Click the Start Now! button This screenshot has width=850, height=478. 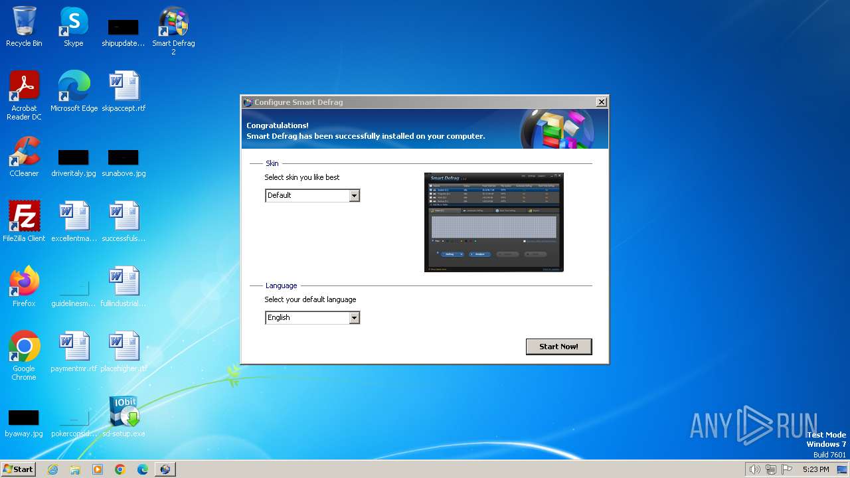tap(558, 347)
